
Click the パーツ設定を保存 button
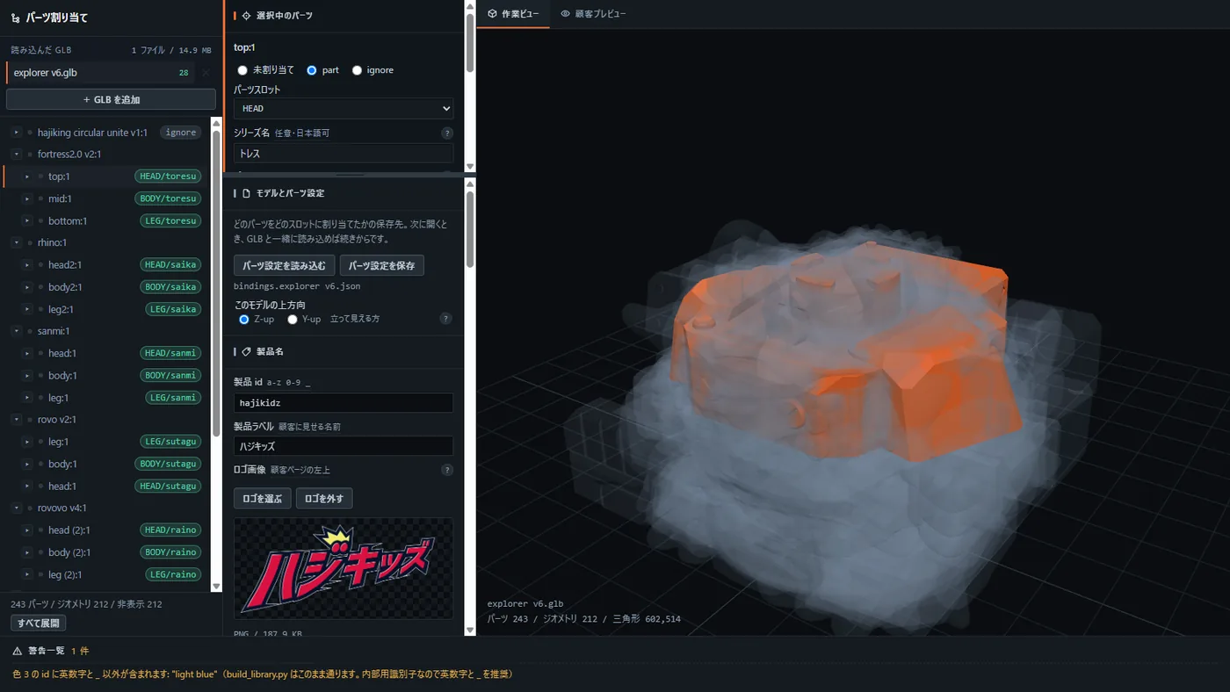pyautogui.click(x=382, y=265)
